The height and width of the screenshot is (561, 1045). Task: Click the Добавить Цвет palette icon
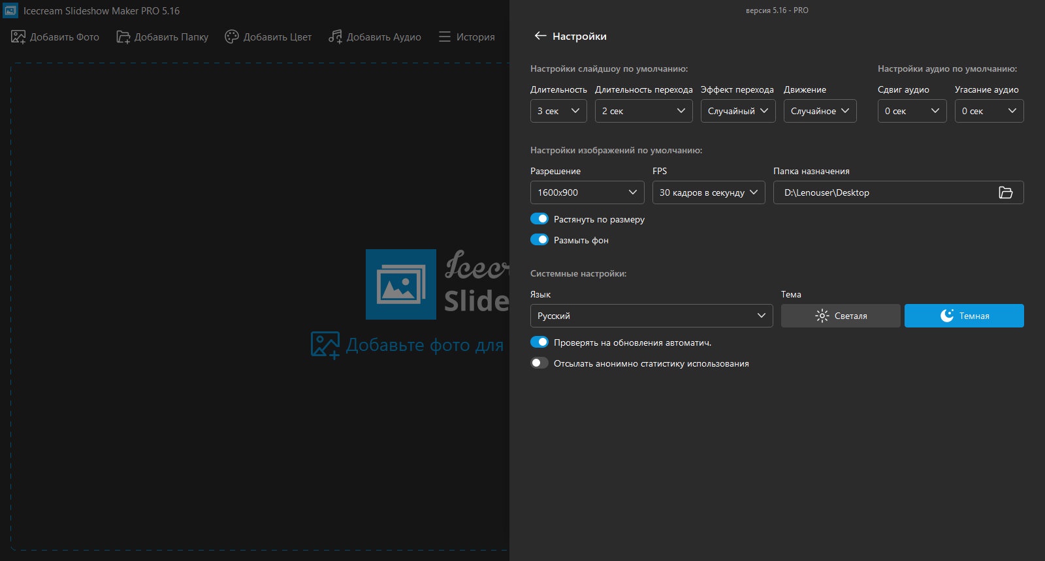[x=232, y=37]
